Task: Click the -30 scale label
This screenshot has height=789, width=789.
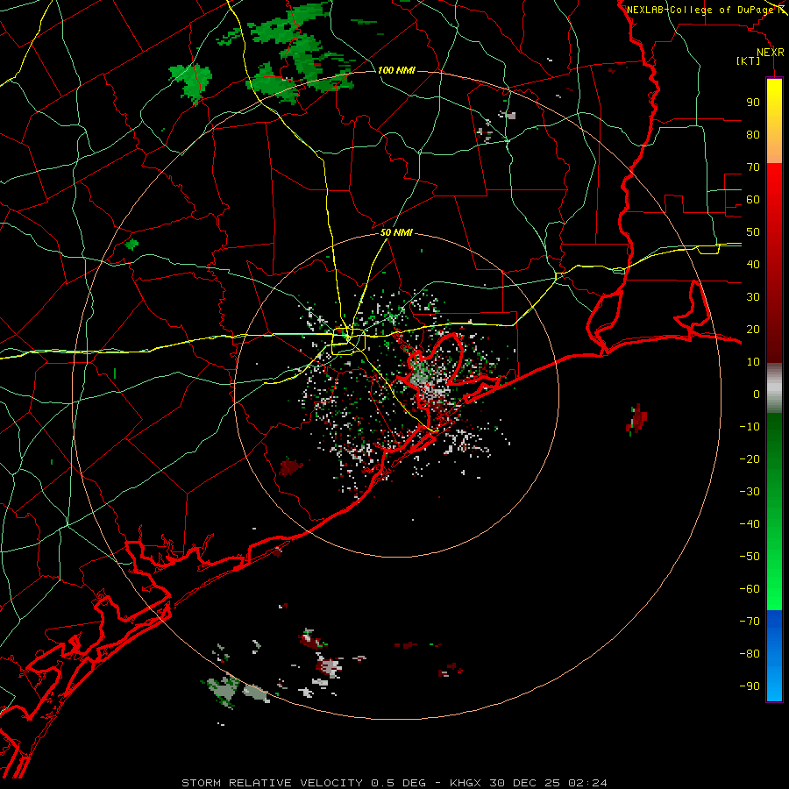Action: point(750,492)
